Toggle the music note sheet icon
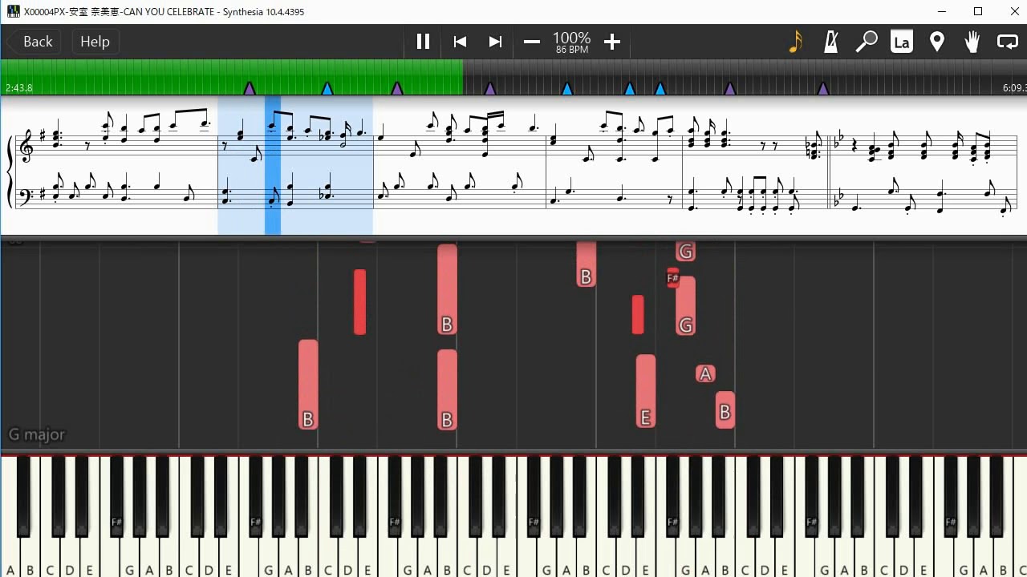This screenshot has height=577, width=1027. pos(795,42)
